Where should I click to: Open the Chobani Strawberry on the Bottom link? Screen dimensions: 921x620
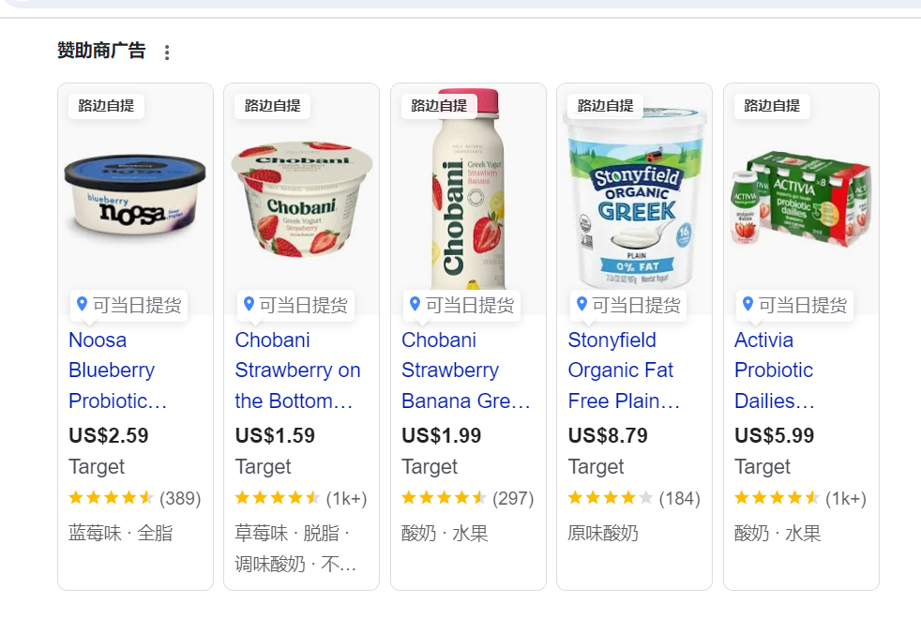pyautogui.click(x=297, y=370)
